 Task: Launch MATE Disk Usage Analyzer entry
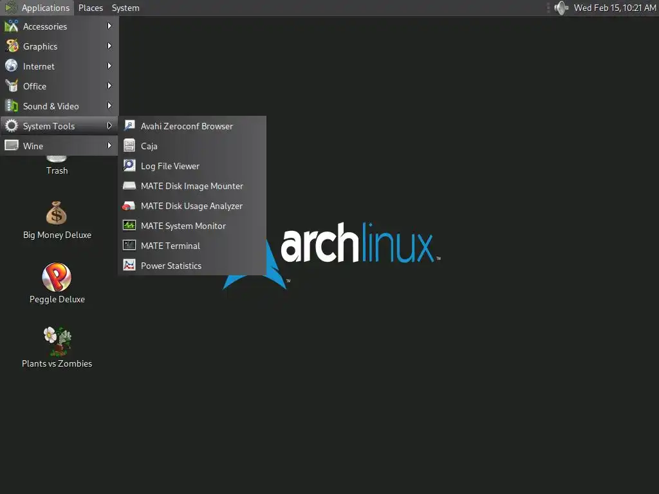click(x=192, y=206)
